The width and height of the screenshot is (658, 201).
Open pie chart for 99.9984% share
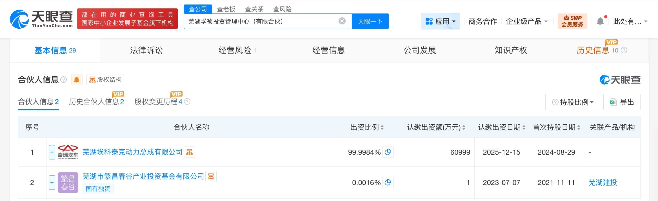point(388,152)
